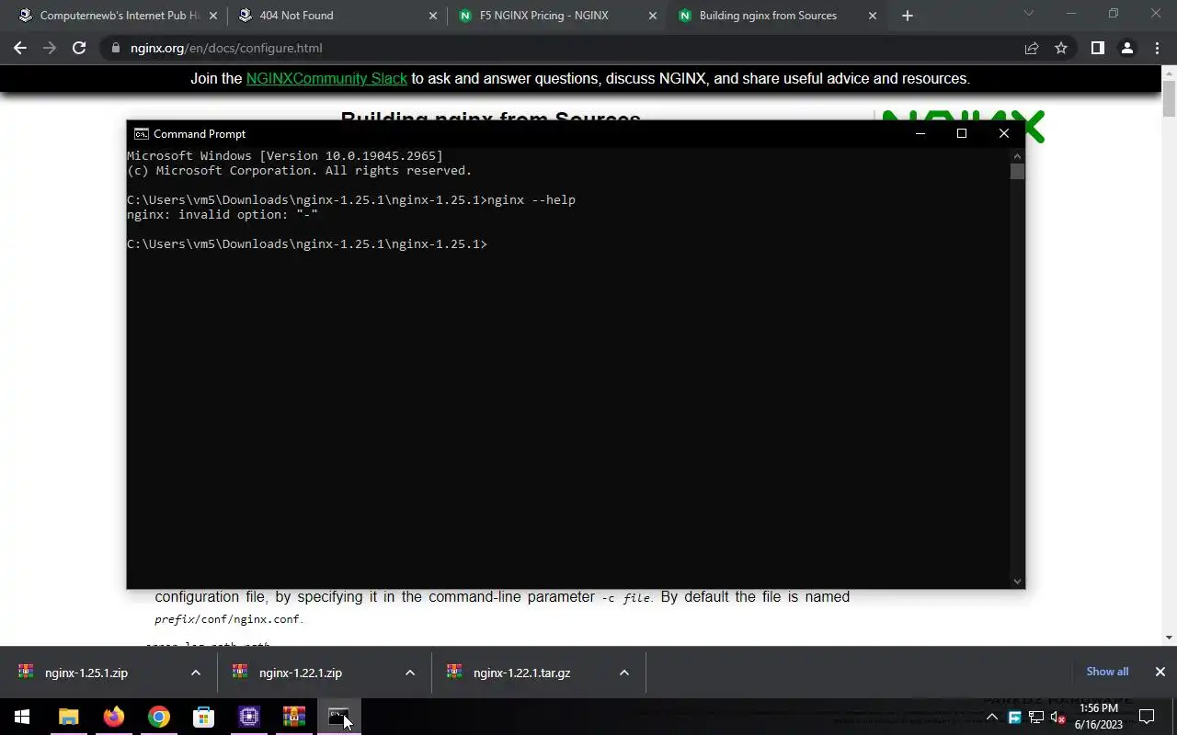
Task: Expand options for nginx-1.22.1.zip download
Action: [409, 673]
